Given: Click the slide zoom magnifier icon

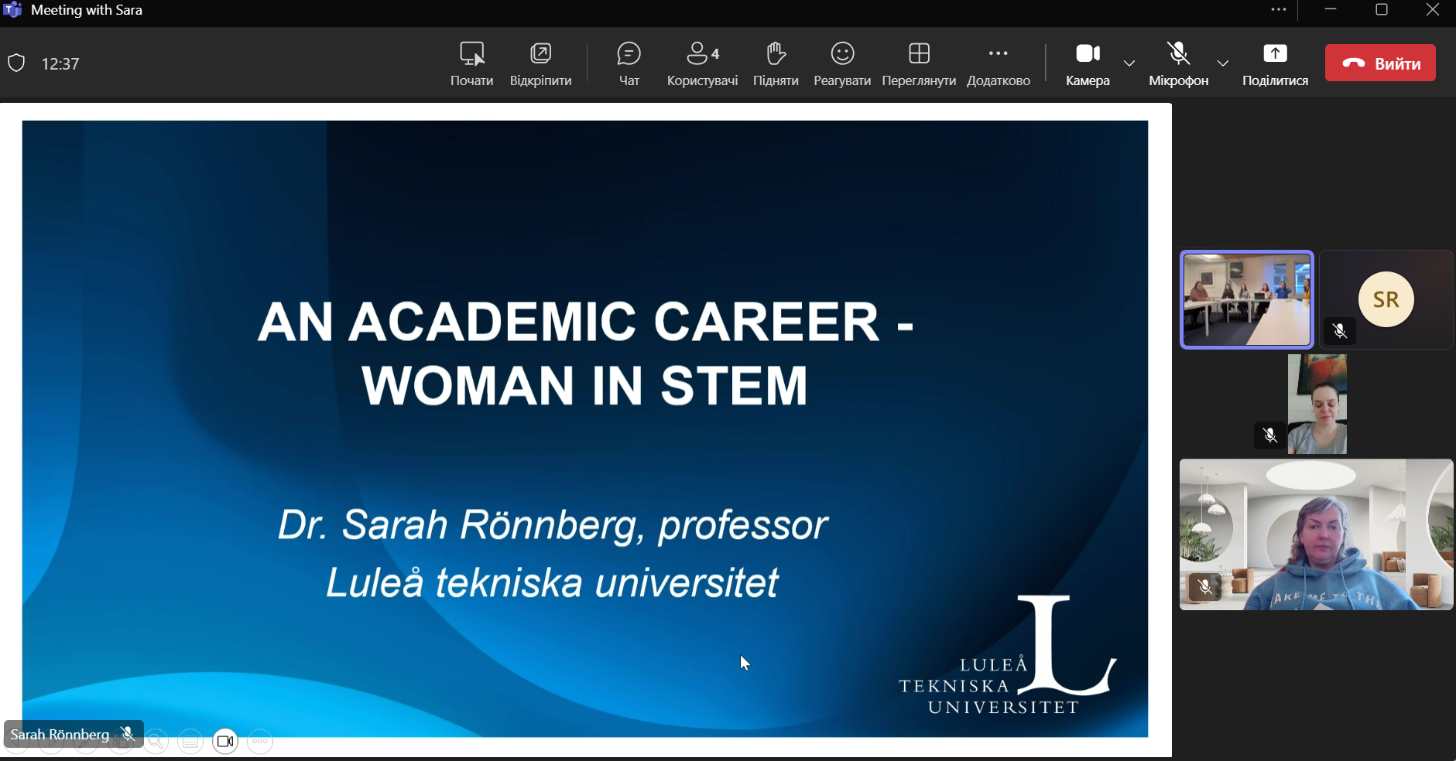Looking at the screenshot, I should (x=156, y=741).
